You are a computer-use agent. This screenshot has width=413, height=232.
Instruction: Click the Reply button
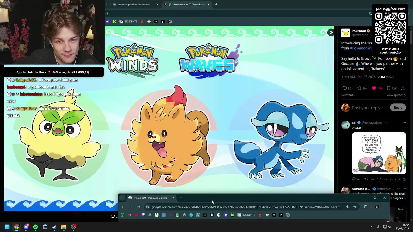click(398, 108)
